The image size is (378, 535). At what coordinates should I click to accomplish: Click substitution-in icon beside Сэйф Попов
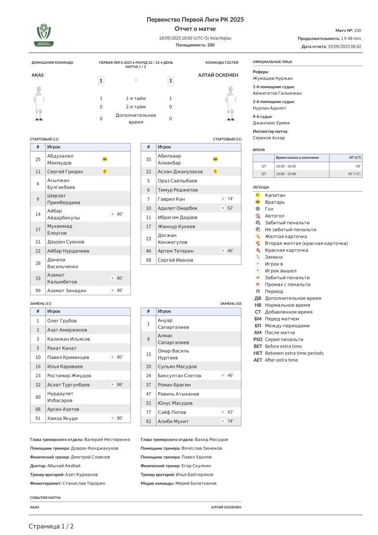click(223, 412)
